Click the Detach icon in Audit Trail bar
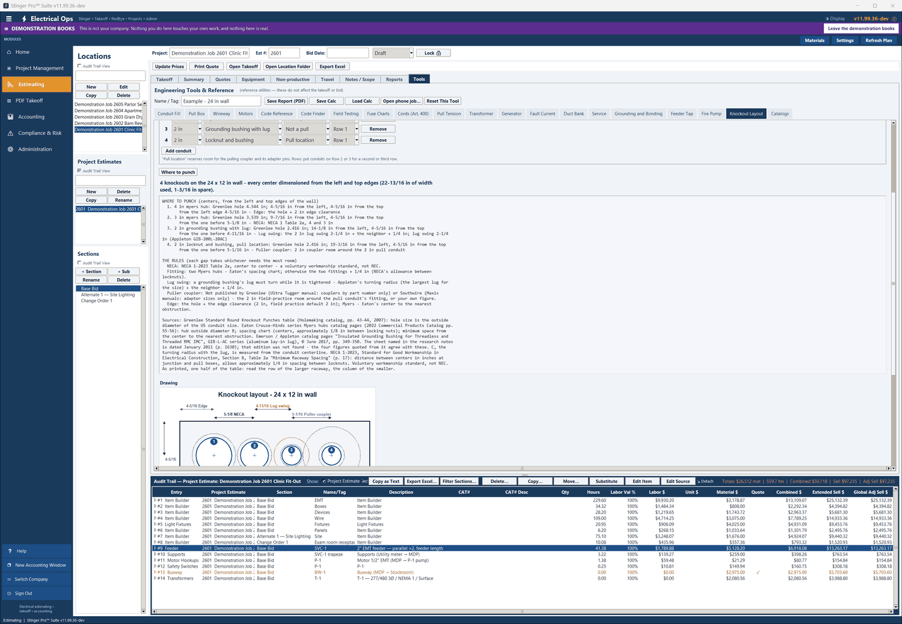Screen dimensions: 902x624 pyautogui.click(x=699, y=481)
